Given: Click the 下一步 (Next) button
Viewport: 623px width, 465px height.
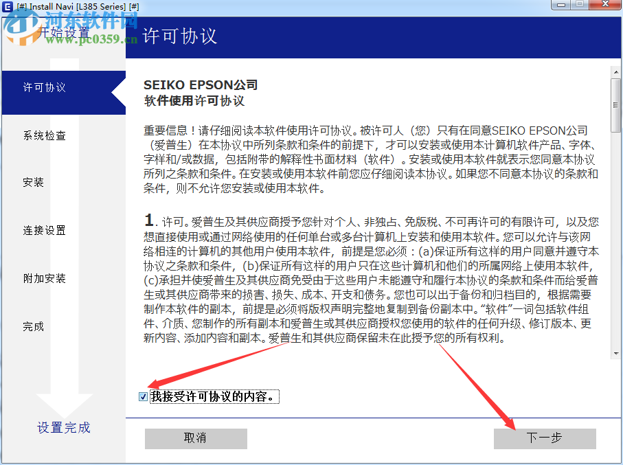Looking at the screenshot, I should [x=545, y=438].
